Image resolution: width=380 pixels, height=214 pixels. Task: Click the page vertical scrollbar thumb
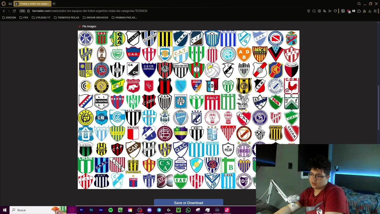378,108
